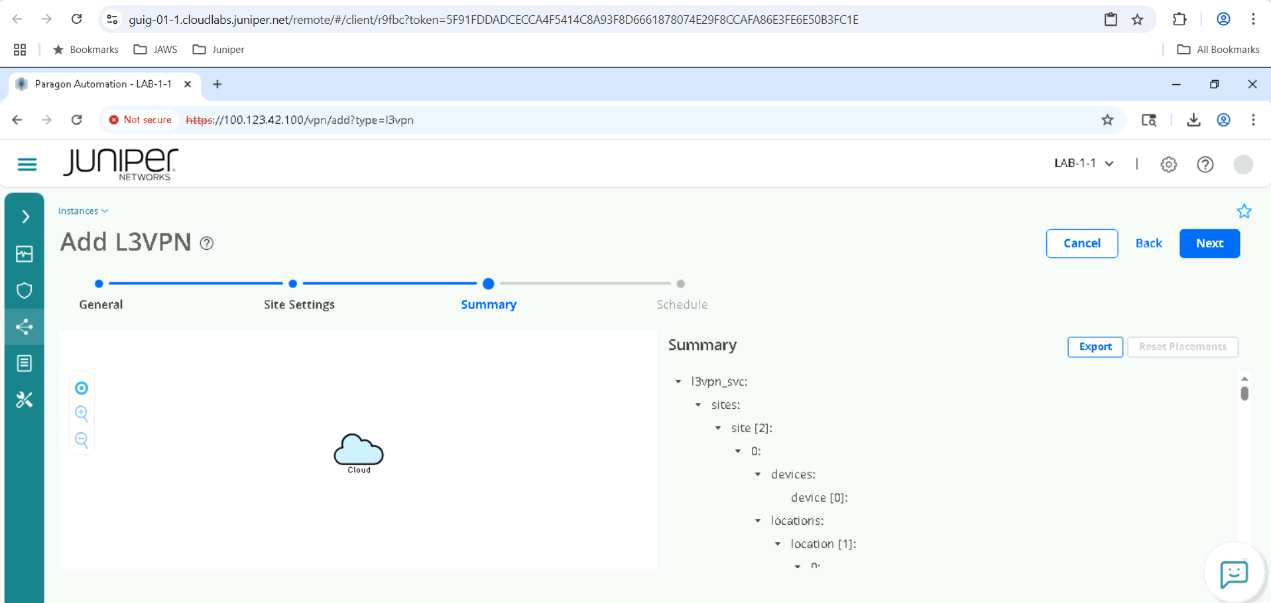This screenshot has height=603, width=1271.
Task: Collapse the l3vpn_svc tree node
Action: pyautogui.click(x=678, y=382)
